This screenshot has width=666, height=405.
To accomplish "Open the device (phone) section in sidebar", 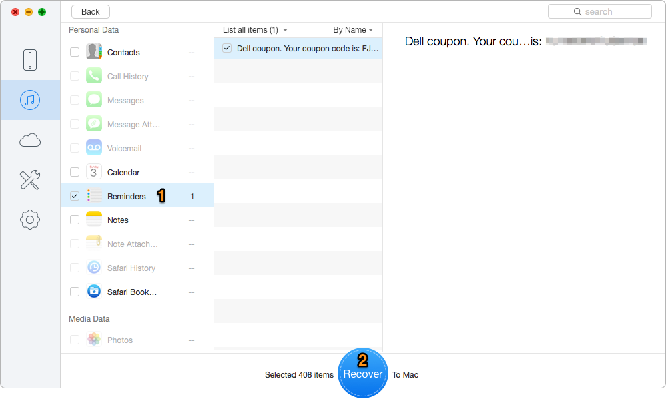I will (x=30, y=59).
